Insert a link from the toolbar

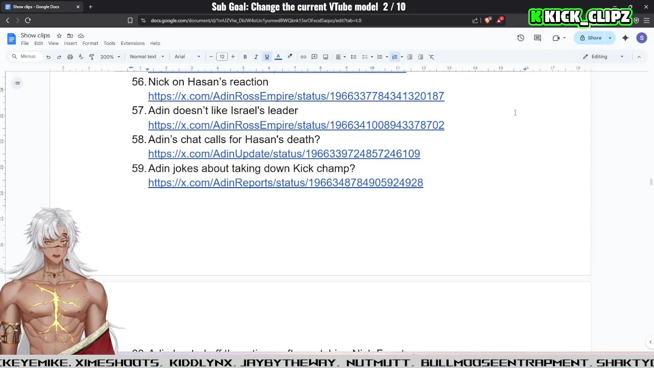303,57
